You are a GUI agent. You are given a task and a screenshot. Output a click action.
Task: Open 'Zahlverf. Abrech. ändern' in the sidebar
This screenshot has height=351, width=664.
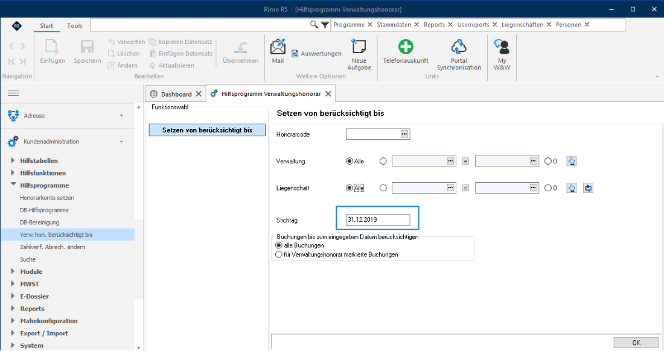coord(53,247)
